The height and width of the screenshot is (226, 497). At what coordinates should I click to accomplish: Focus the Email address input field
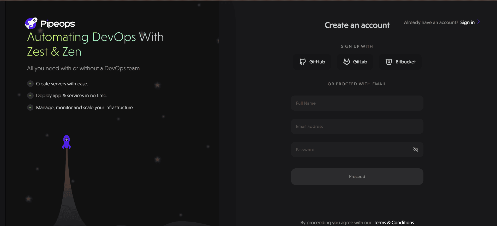point(357,126)
